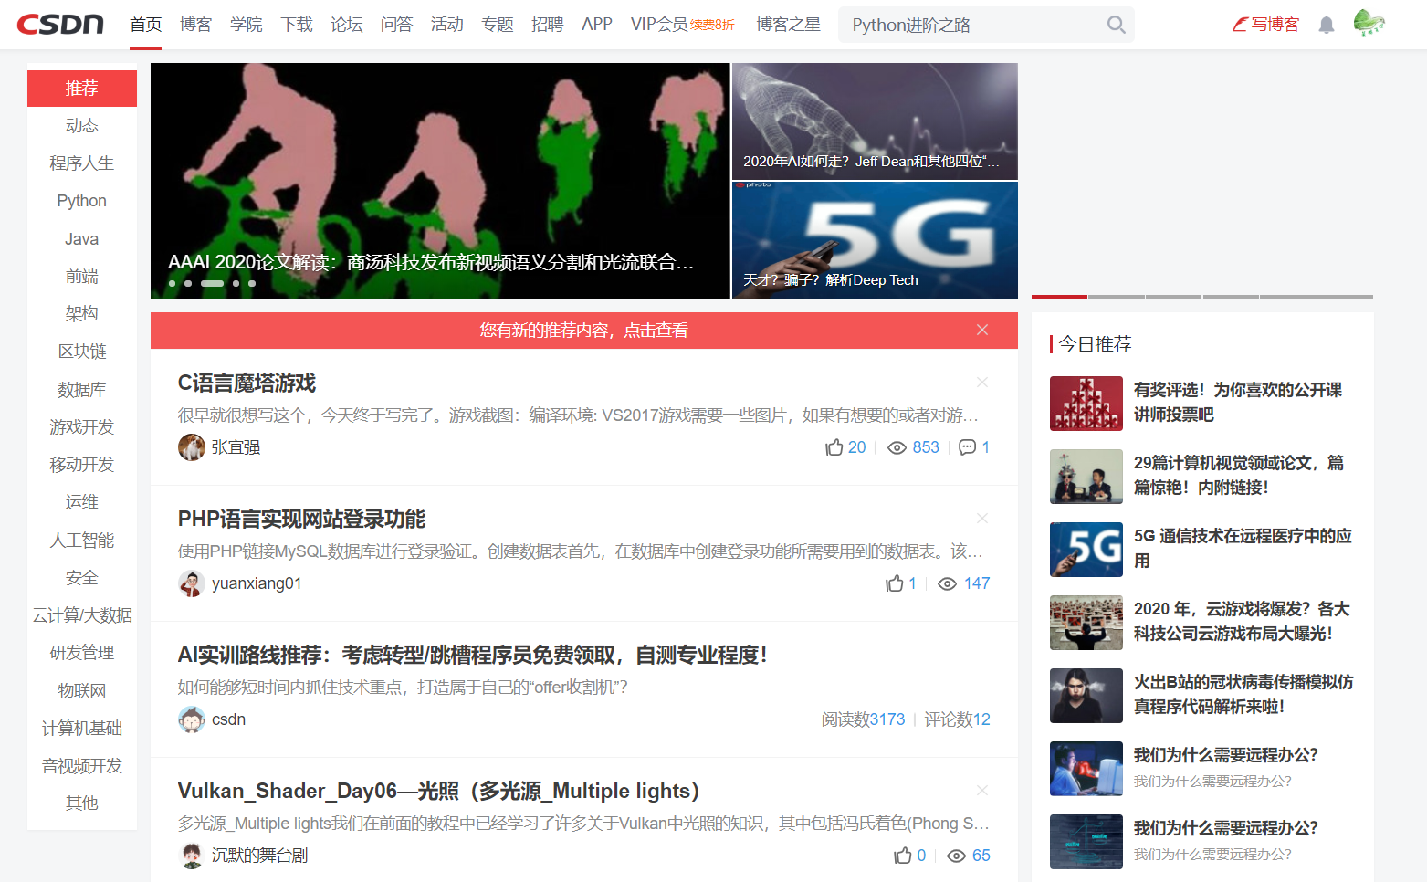The image size is (1427, 882).
Task: Click 您有新的推荐内容，点击查看 banner text
Action: 584,331
